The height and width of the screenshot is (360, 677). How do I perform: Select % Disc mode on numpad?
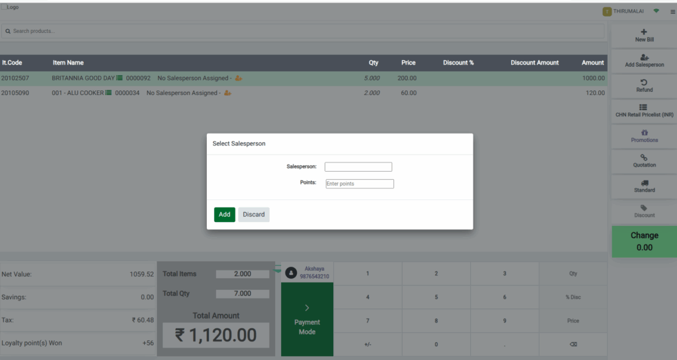coord(573,297)
